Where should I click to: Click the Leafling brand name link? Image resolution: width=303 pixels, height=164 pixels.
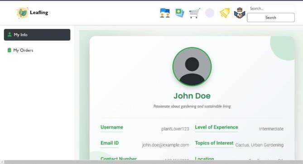tap(39, 13)
